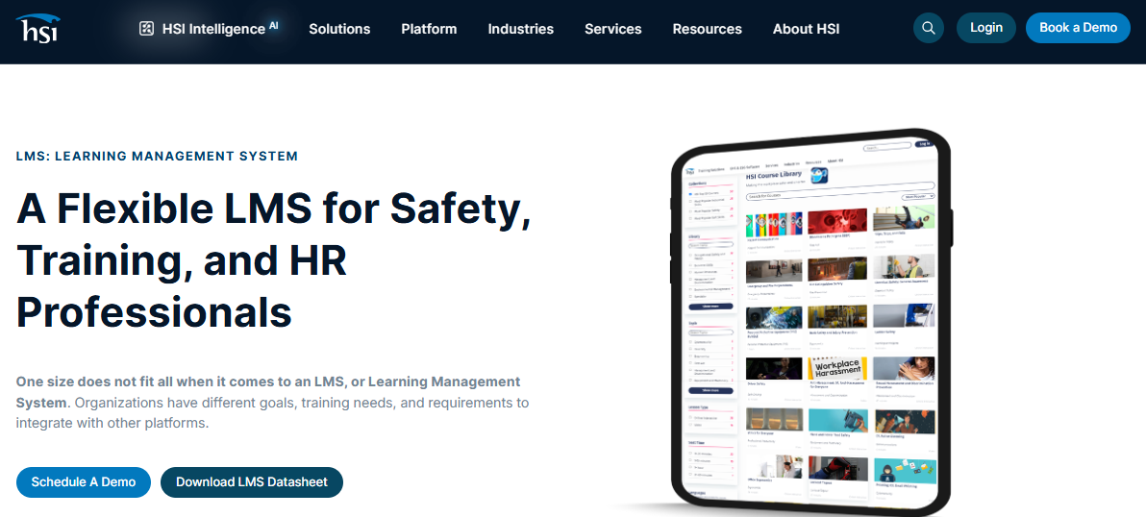Click 'LMS: LEARNING MANAGEMENT SYSTEM' label
The image size is (1146, 517).
(x=157, y=157)
